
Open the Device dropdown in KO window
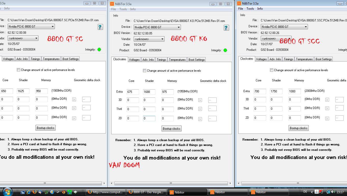coord(157,27)
